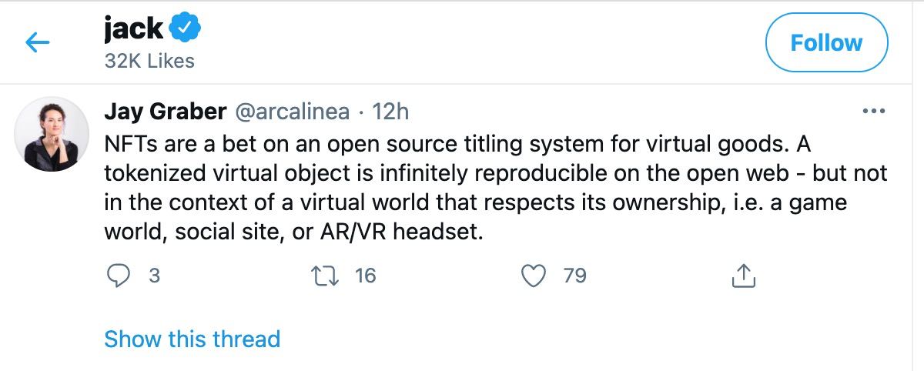Open the share tweet icon
Image resolution: width=924 pixels, height=371 pixels.
point(742,275)
